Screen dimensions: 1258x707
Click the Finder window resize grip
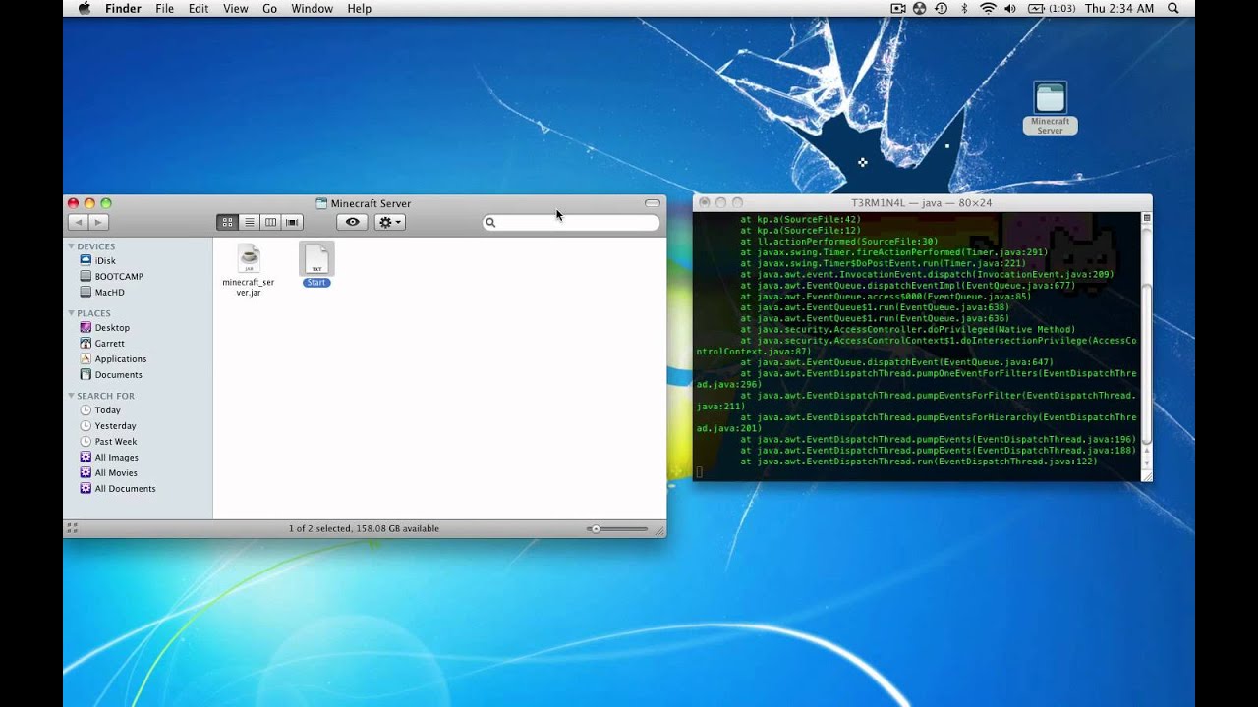659,530
